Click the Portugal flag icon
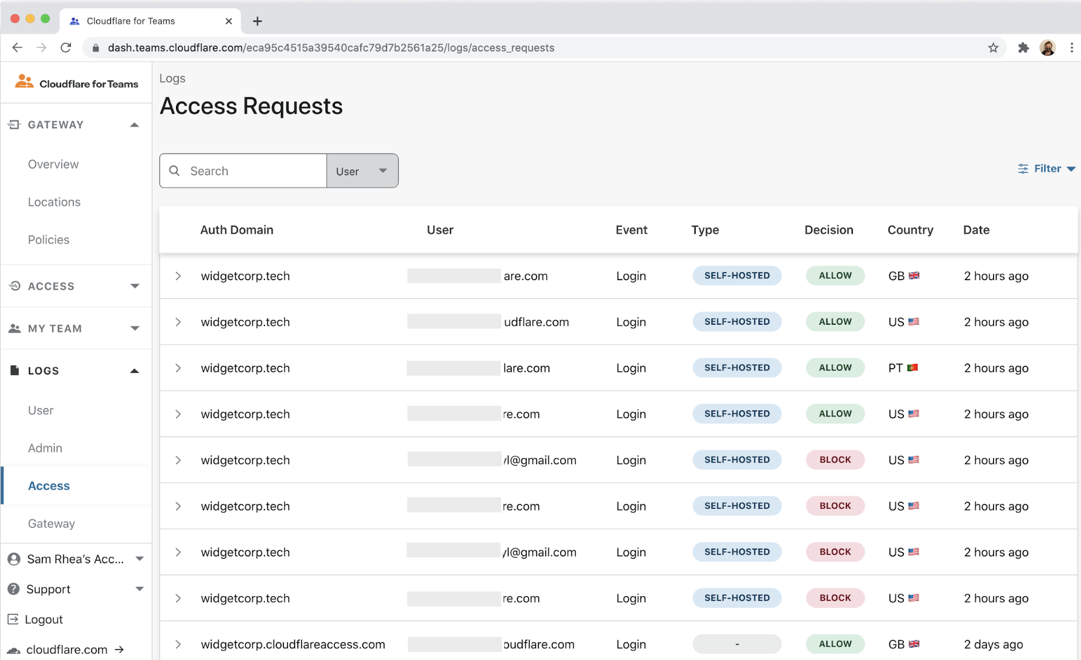The image size is (1081, 660). tap(912, 368)
